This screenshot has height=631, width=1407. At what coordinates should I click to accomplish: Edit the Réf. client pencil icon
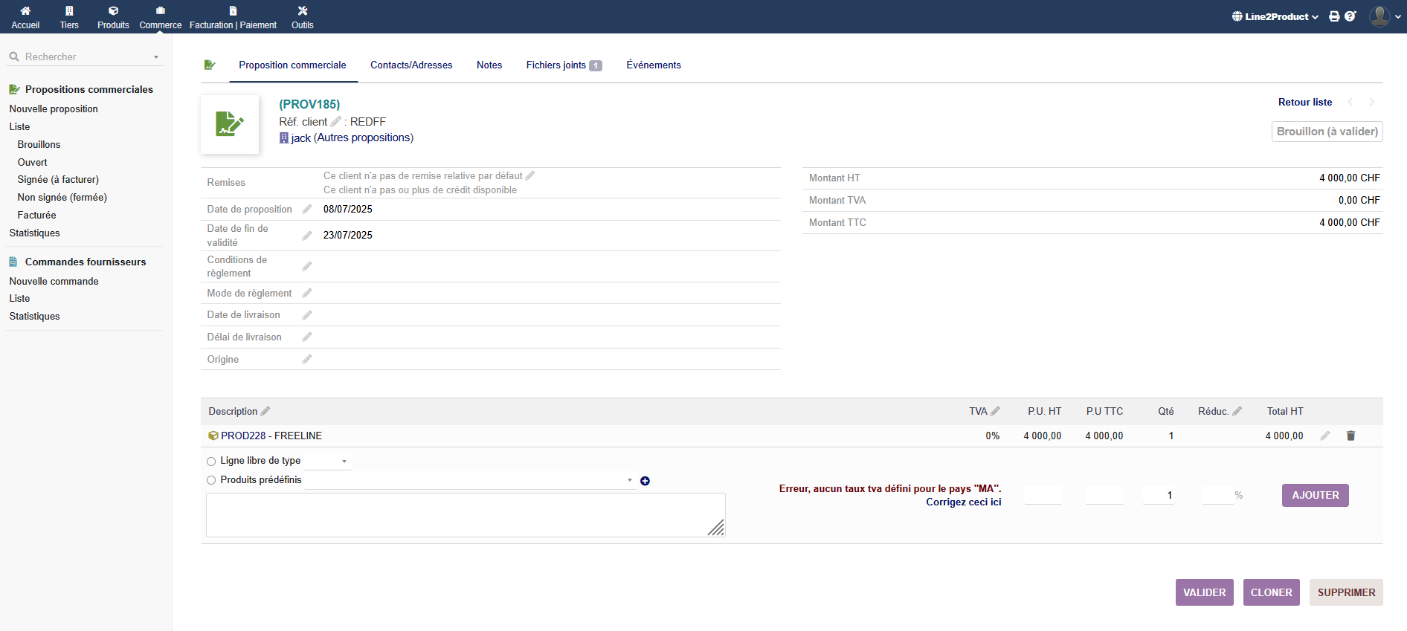pyautogui.click(x=335, y=122)
